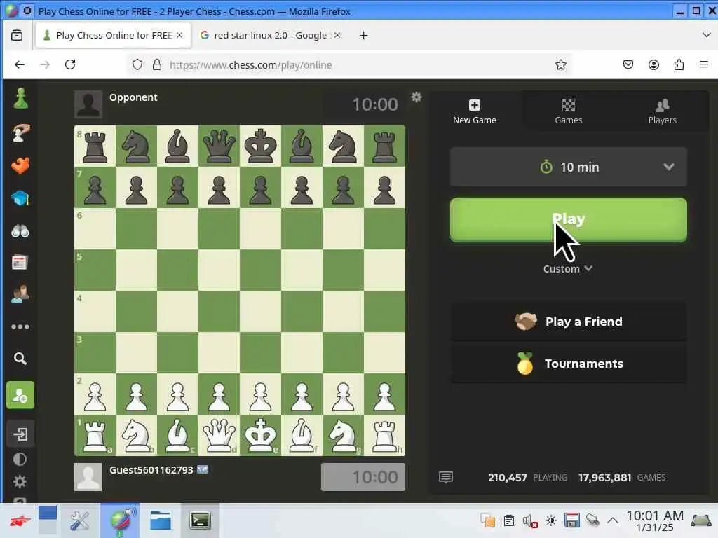
Task: Click the tray clipboard icon
Action: [x=509, y=520]
